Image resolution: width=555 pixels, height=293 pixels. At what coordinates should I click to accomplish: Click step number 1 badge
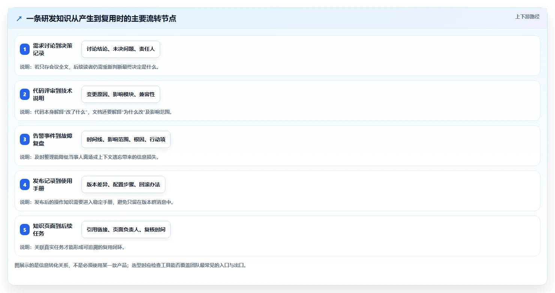[x=25, y=49]
